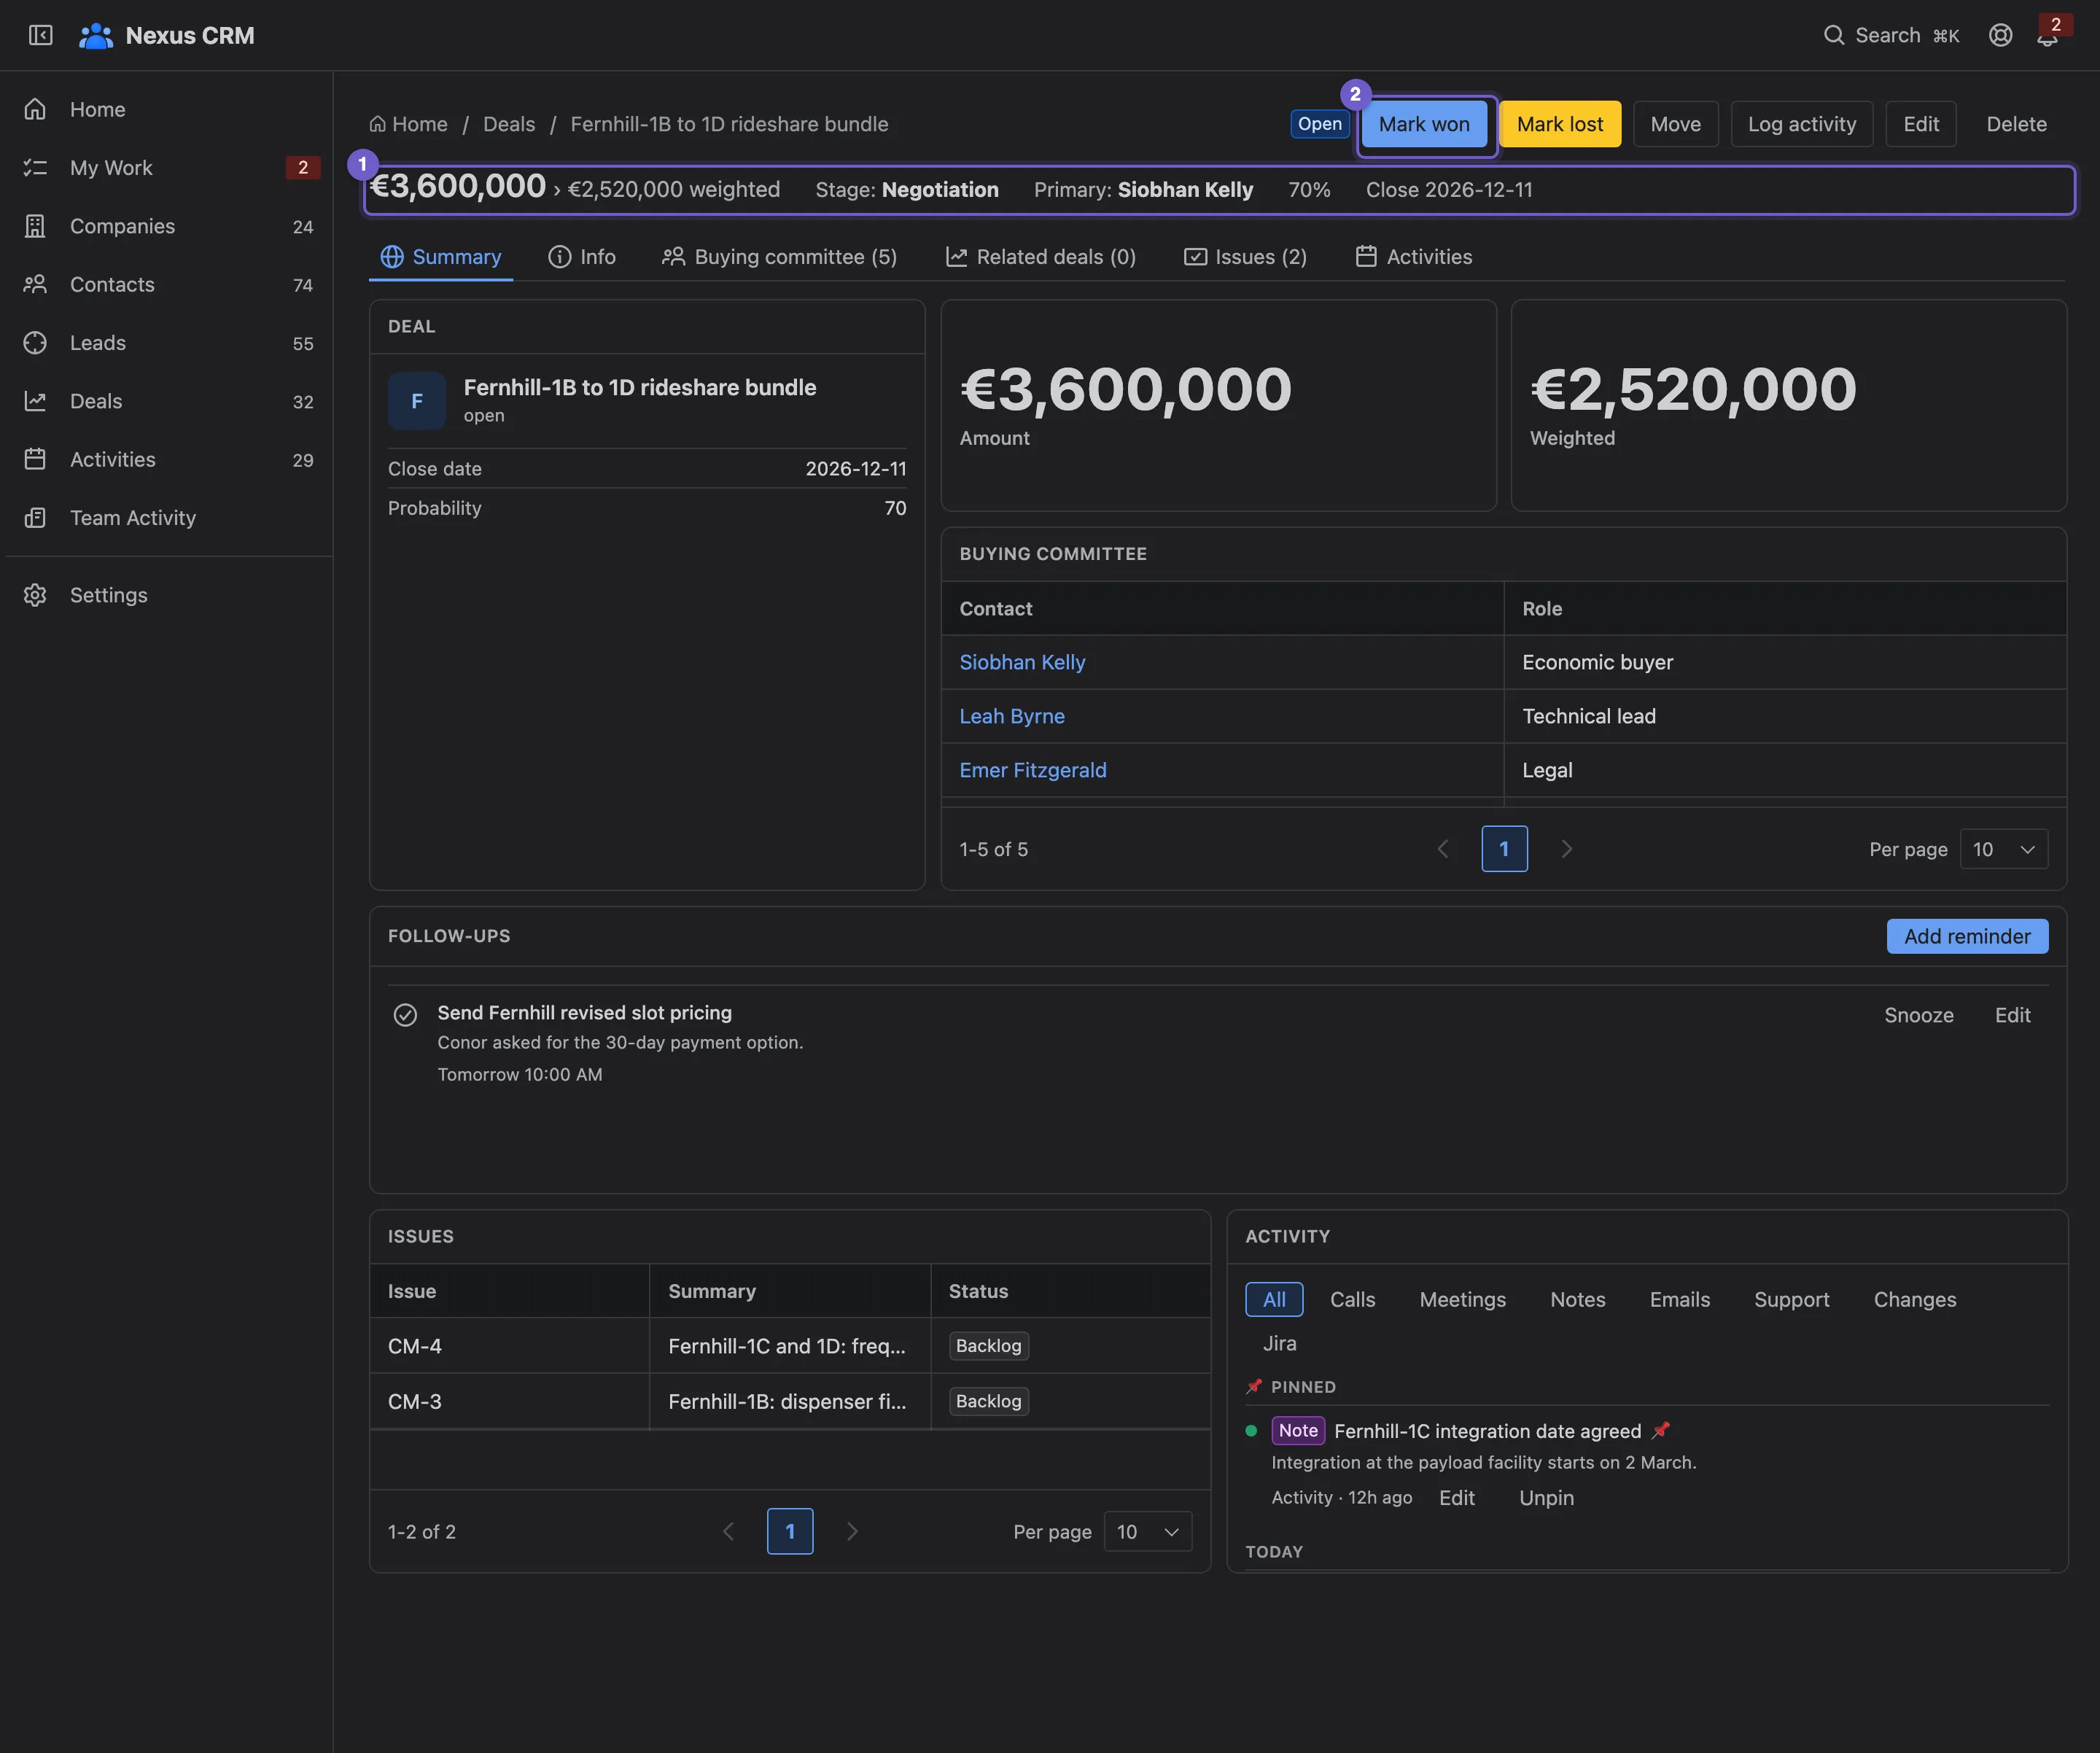Image resolution: width=2100 pixels, height=1753 pixels.
Task: Go to previous page in Issues table
Action: click(729, 1531)
